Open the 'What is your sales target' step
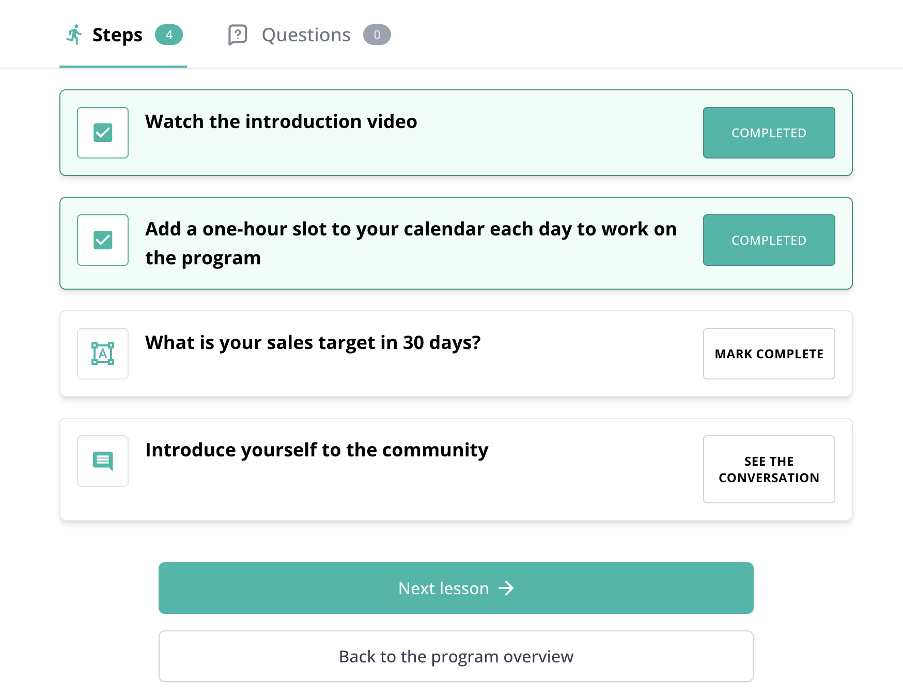 point(313,342)
